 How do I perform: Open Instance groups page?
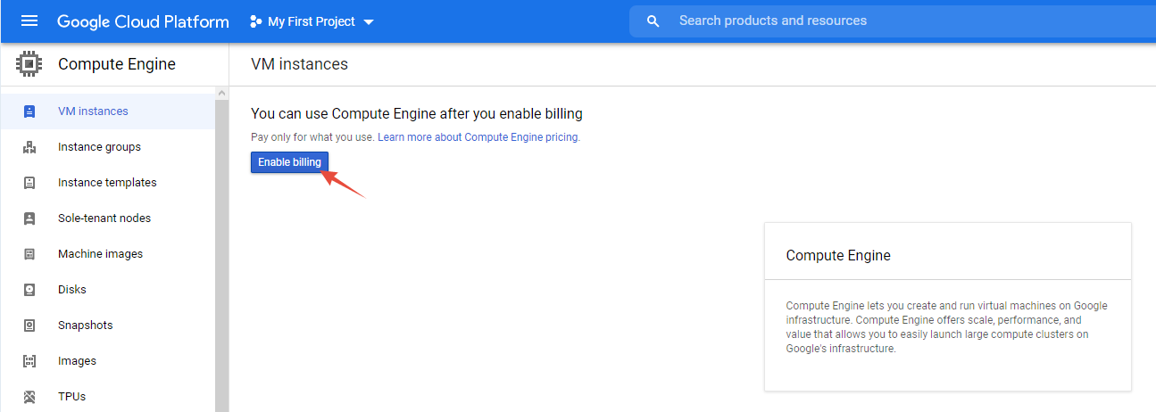107,147
